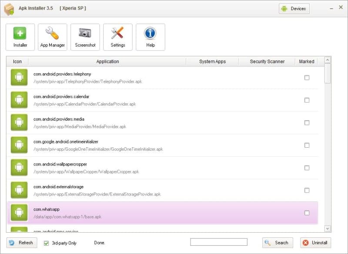Click the android icon for com.android.wallpapercropper
The image size is (348, 254).
coord(19,168)
